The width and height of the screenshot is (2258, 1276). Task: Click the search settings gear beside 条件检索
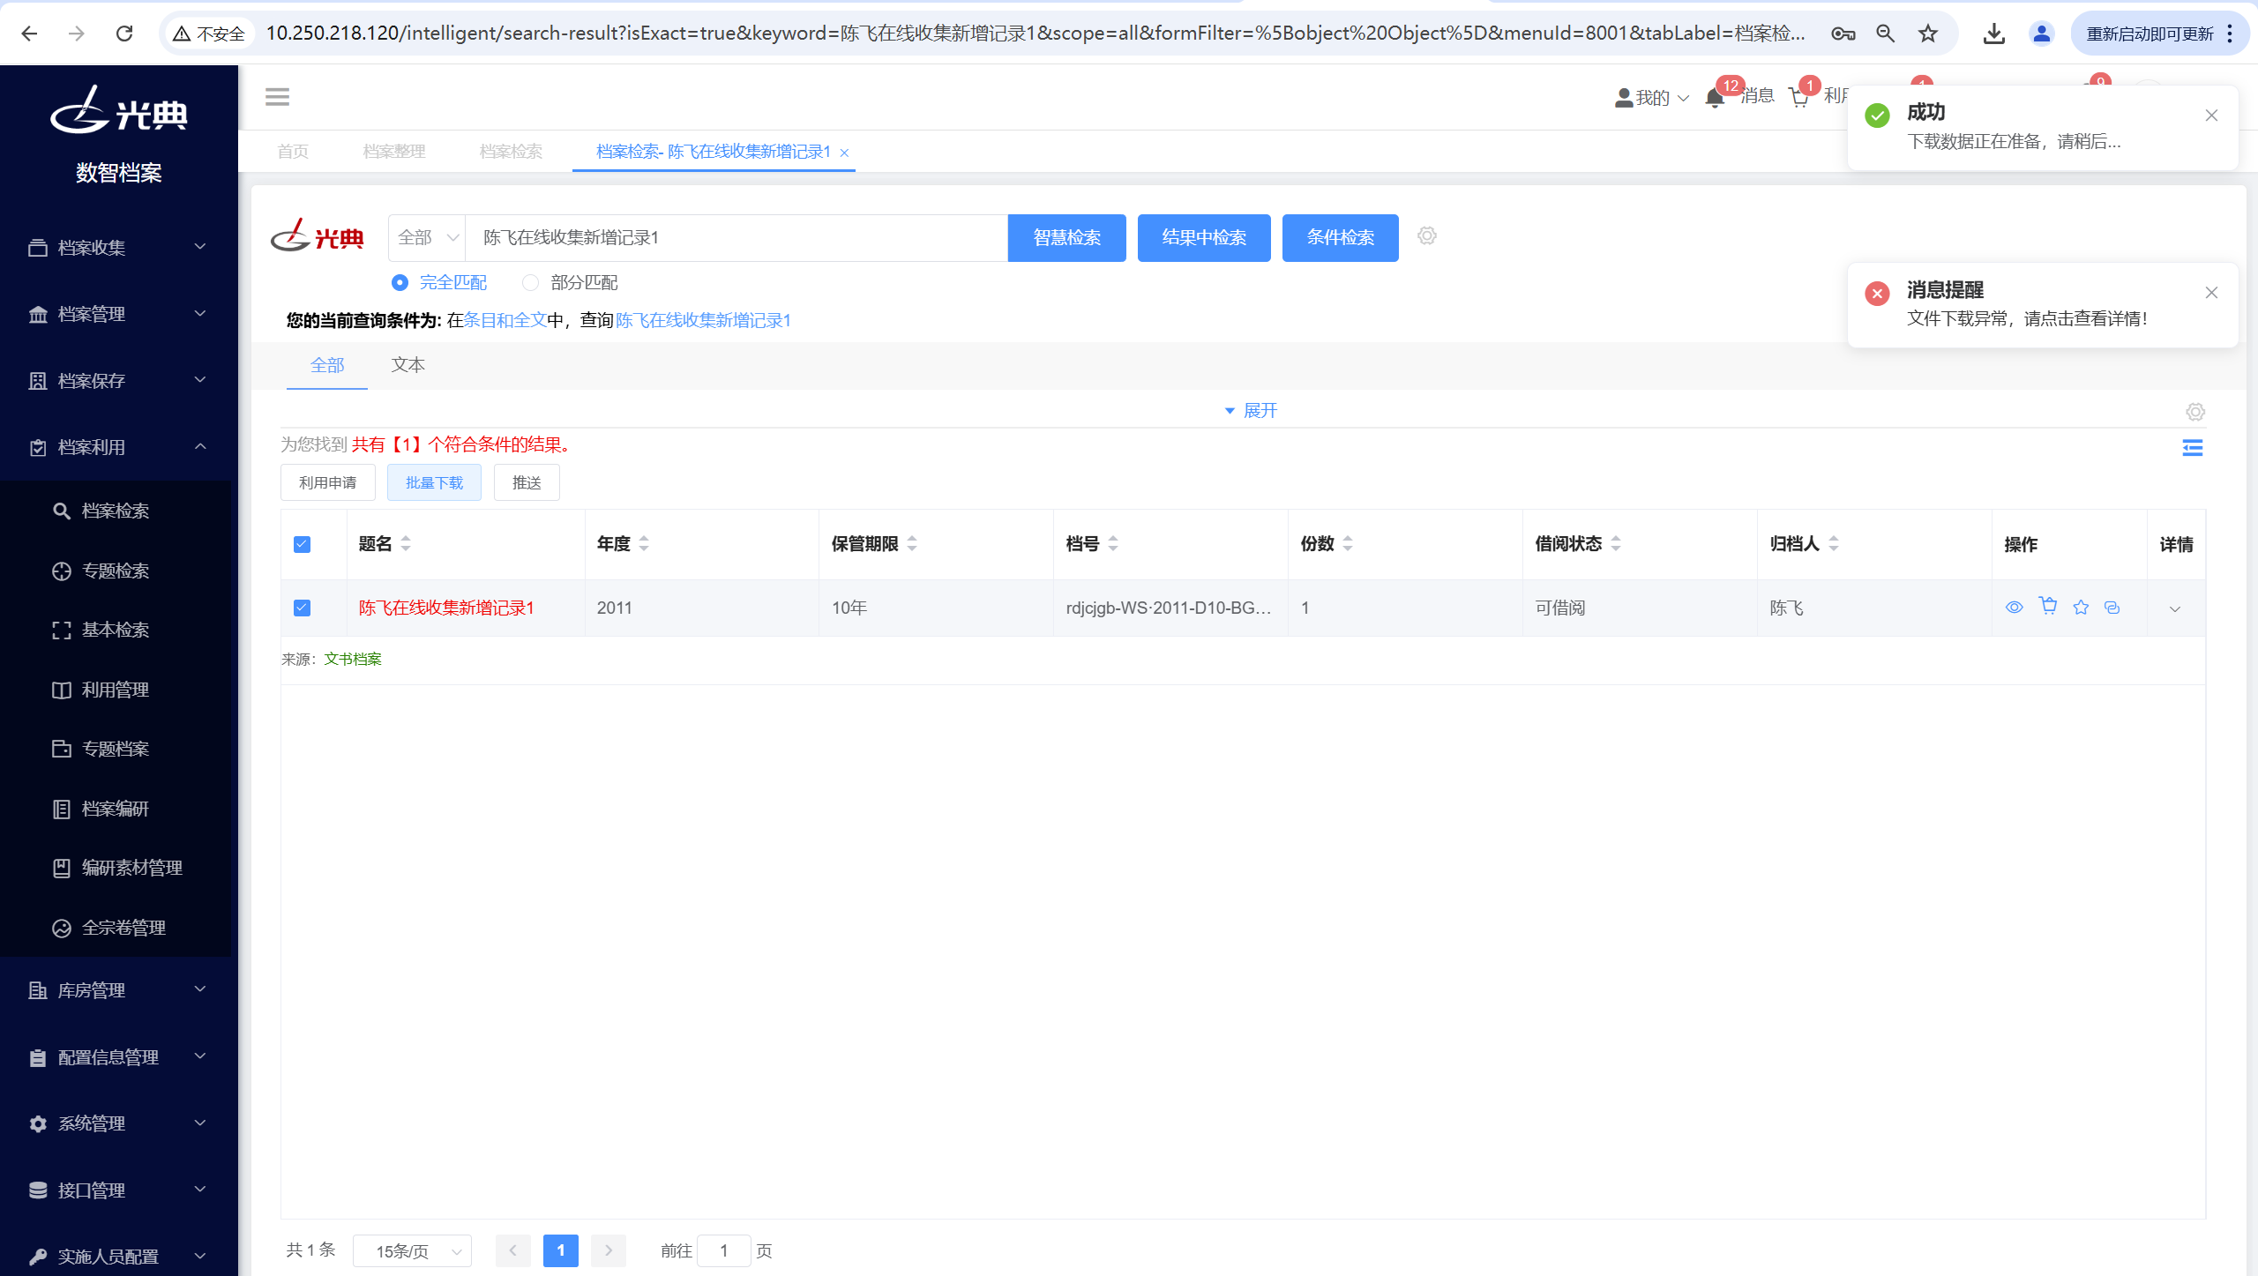[1427, 235]
